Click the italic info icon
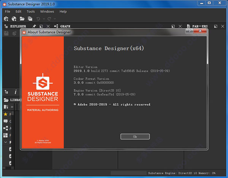The width and height of the screenshot is (228, 178). coord(16,92)
